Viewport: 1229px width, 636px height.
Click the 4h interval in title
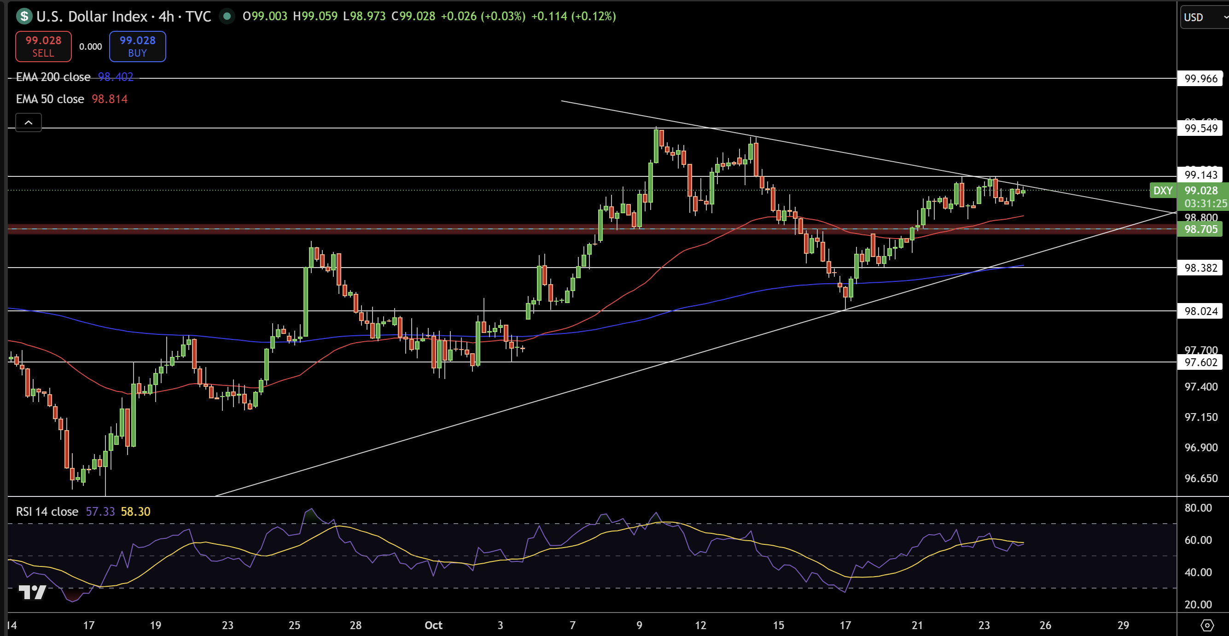tap(166, 16)
